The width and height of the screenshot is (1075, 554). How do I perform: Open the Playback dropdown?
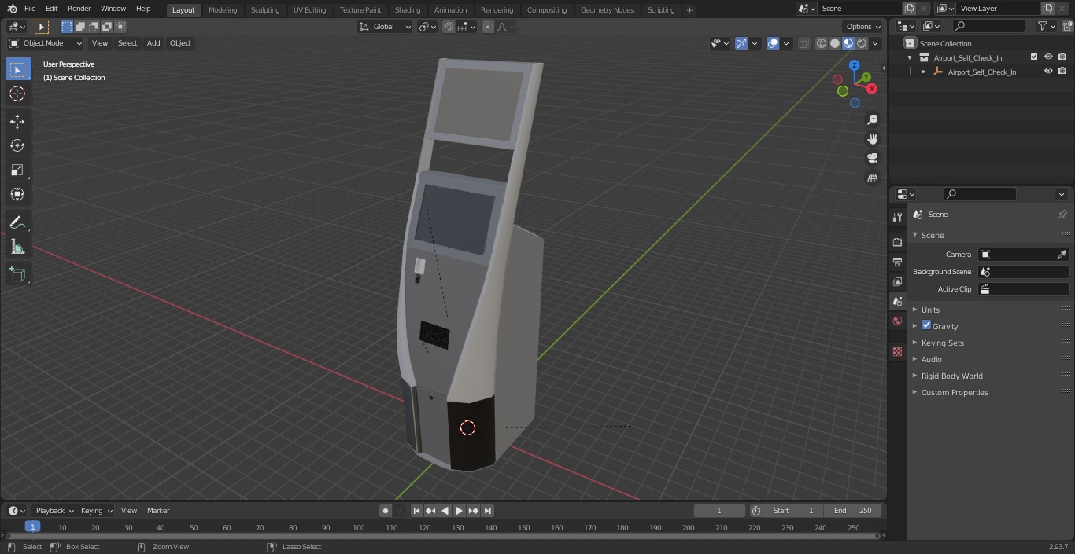tap(54, 511)
